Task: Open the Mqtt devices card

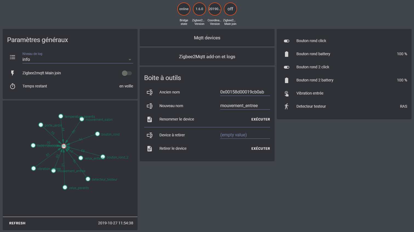Action: click(x=207, y=38)
